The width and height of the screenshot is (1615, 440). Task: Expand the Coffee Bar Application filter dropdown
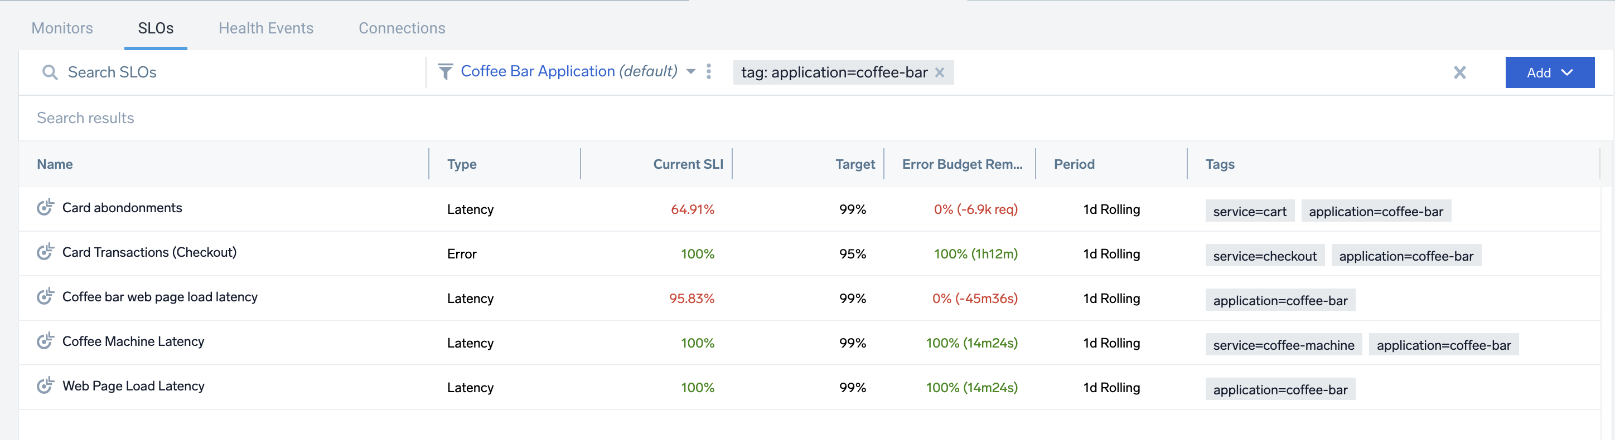[690, 72]
